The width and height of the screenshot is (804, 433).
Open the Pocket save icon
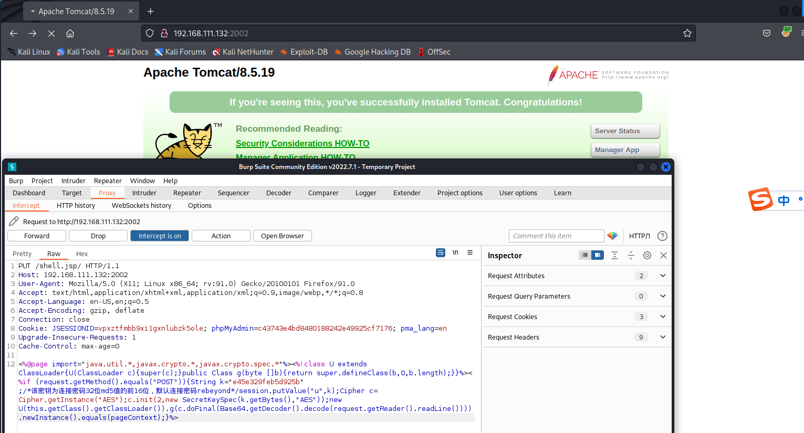pos(767,33)
